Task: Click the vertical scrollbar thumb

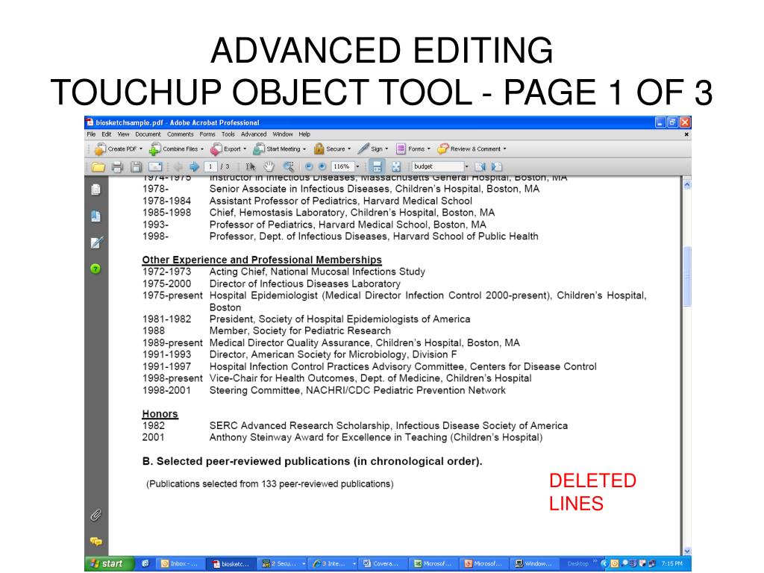Action: pos(687,276)
